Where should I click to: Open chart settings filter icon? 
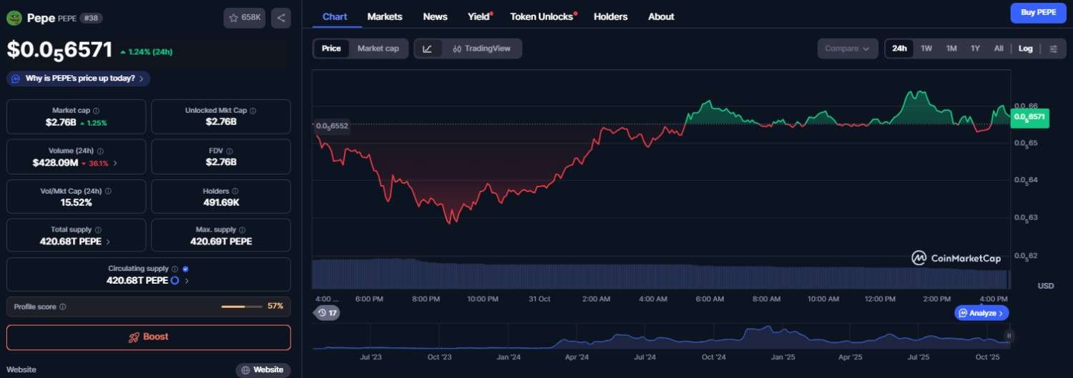pos(1053,49)
